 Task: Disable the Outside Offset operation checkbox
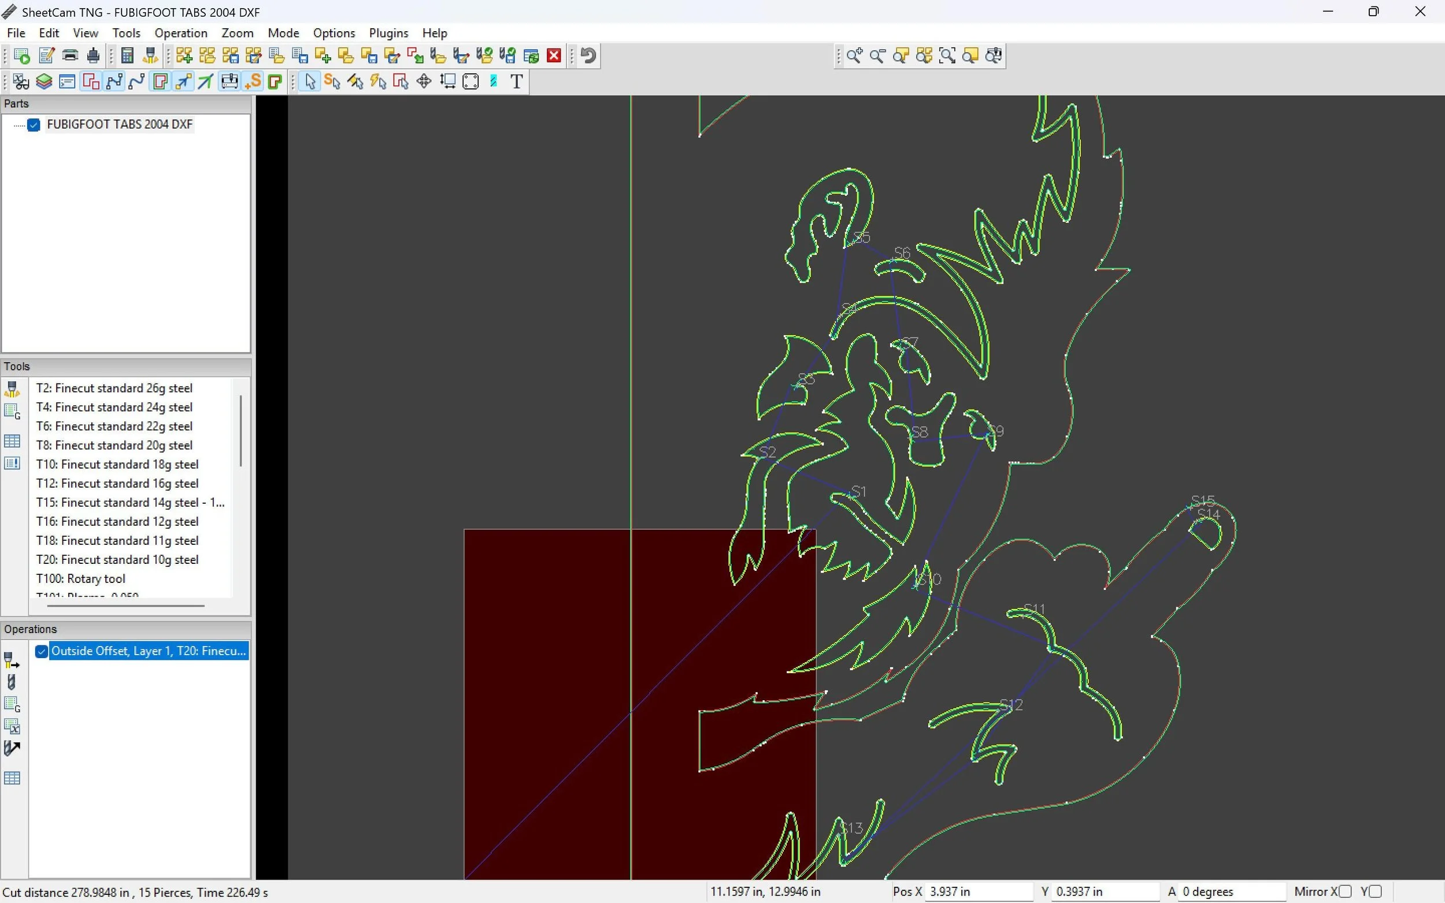(x=41, y=651)
